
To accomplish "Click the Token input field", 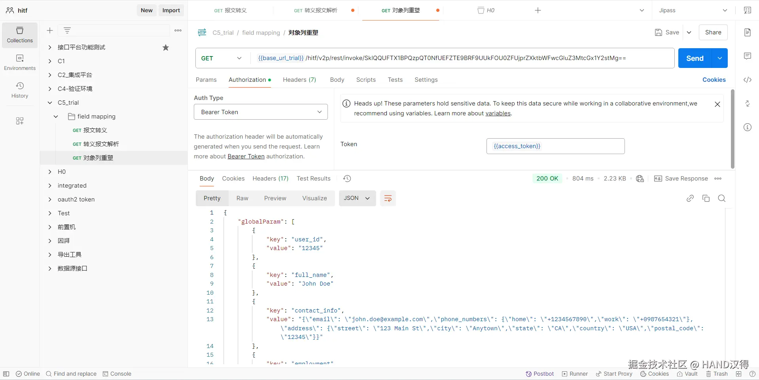I will coord(555,146).
